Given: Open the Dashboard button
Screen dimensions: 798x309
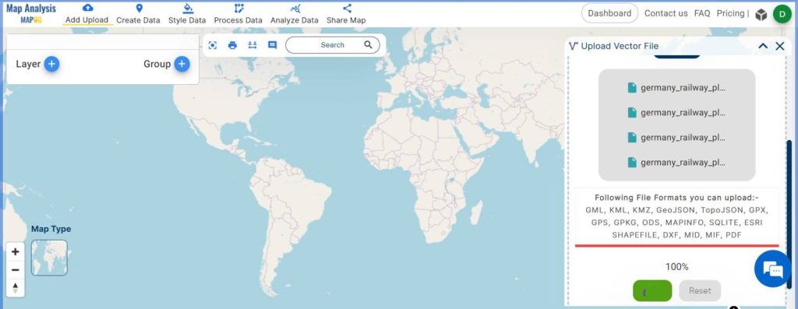Looking at the screenshot, I should coord(609,14).
